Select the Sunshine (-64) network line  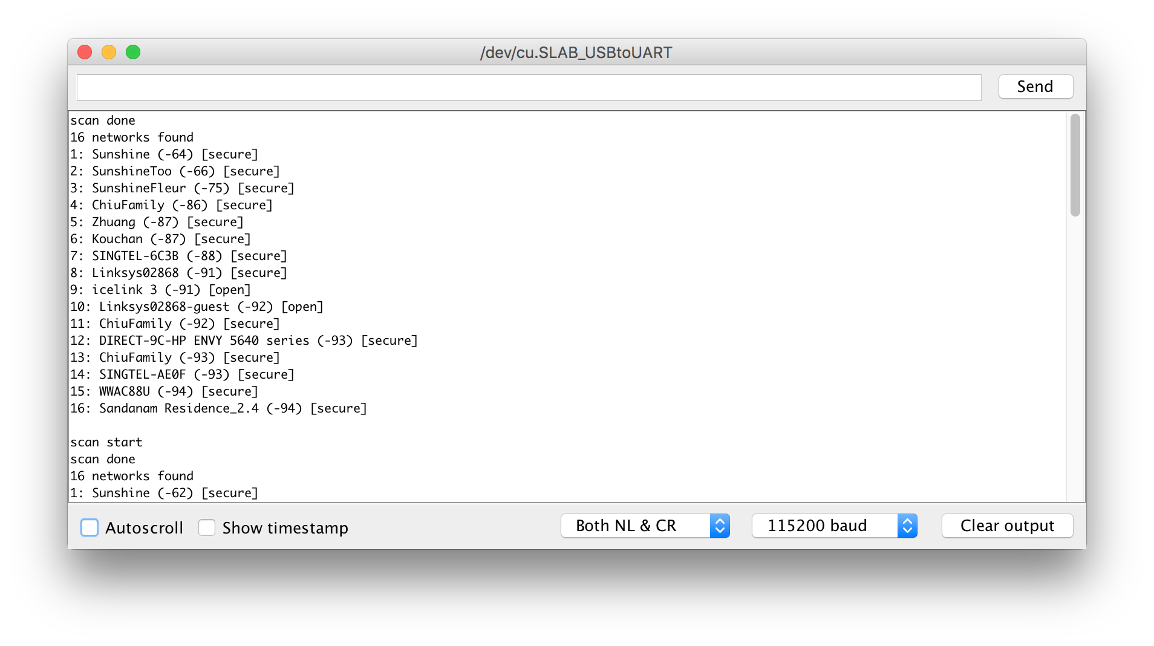tap(163, 154)
